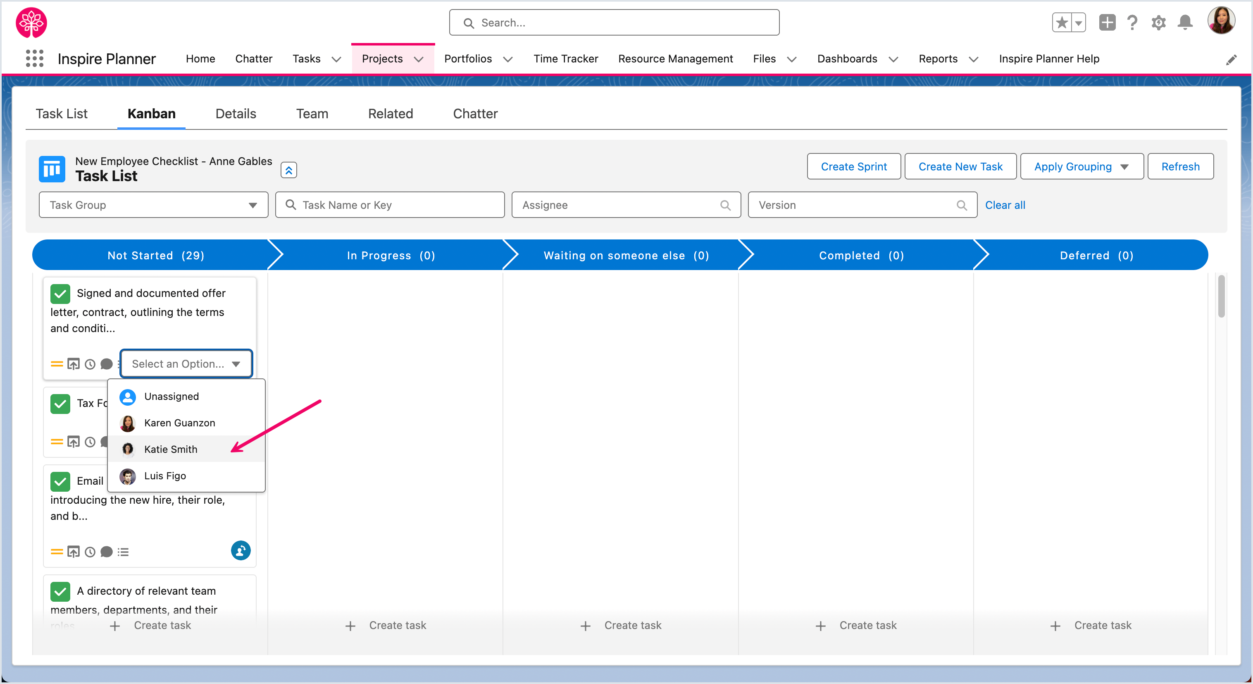The image size is (1253, 684).
Task: Open comment bubble on Email card
Action: click(x=107, y=552)
